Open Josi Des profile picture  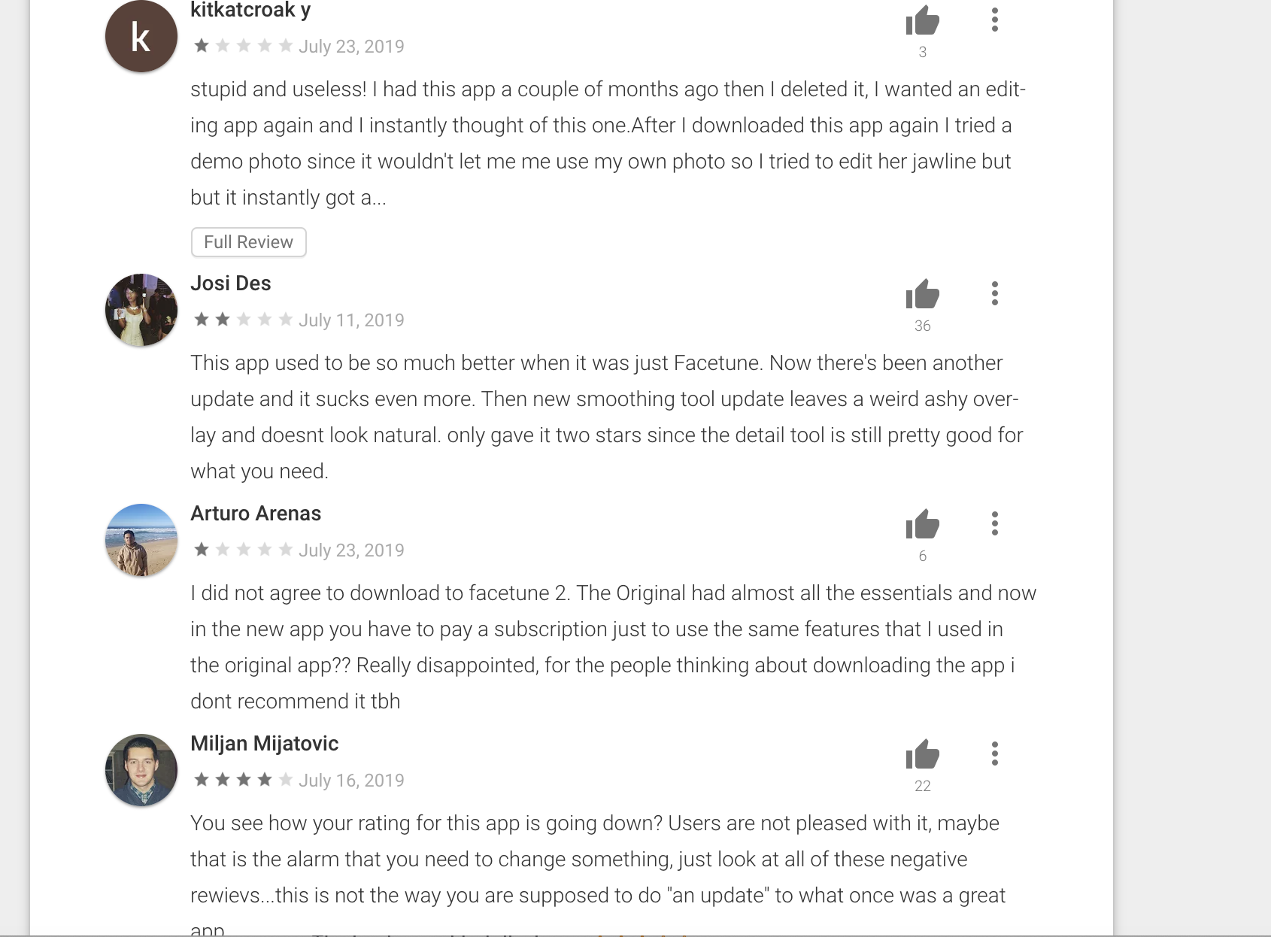141,310
